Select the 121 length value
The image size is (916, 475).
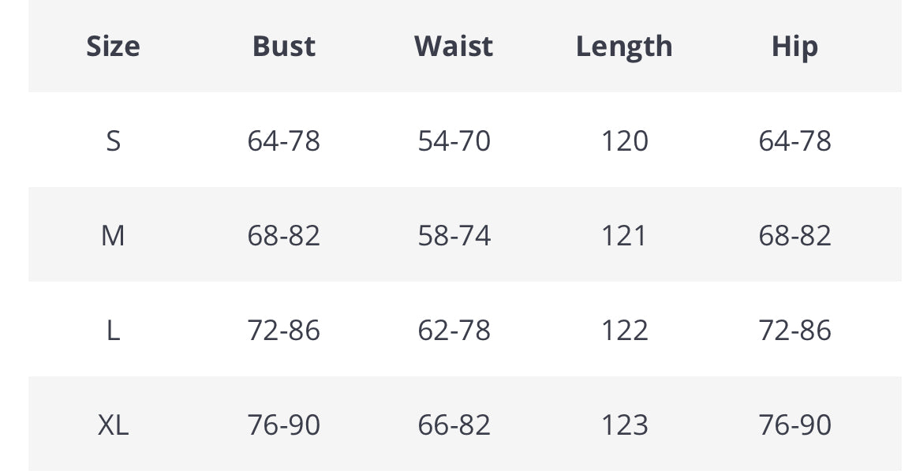pyautogui.click(x=624, y=236)
